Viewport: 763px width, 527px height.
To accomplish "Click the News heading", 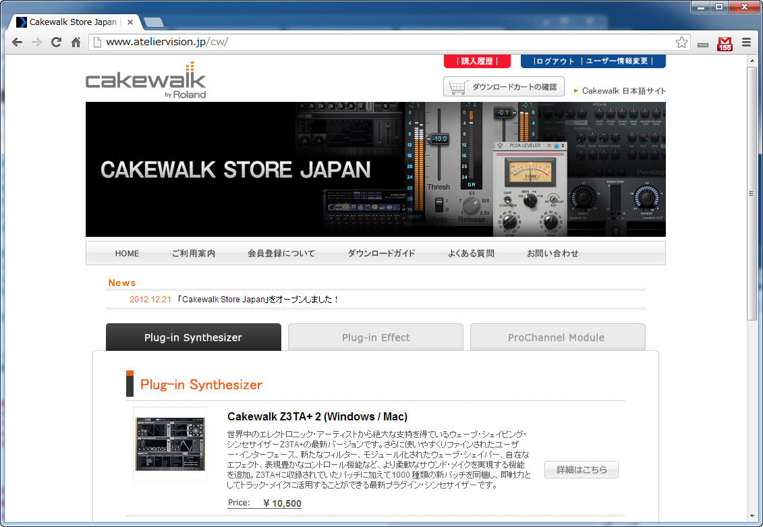I will point(121,283).
